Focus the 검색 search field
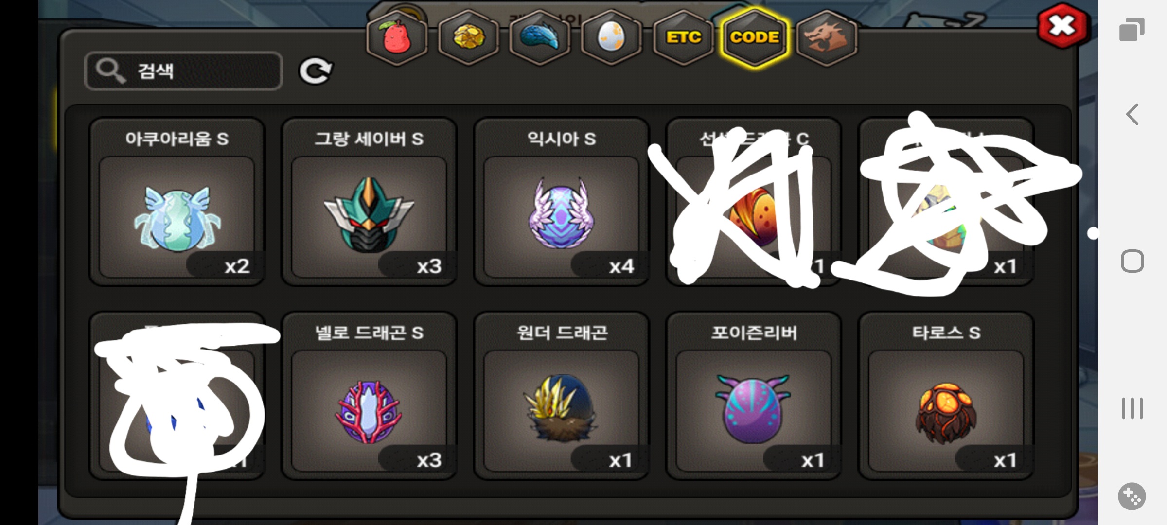1167x525 pixels. pos(183,71)
